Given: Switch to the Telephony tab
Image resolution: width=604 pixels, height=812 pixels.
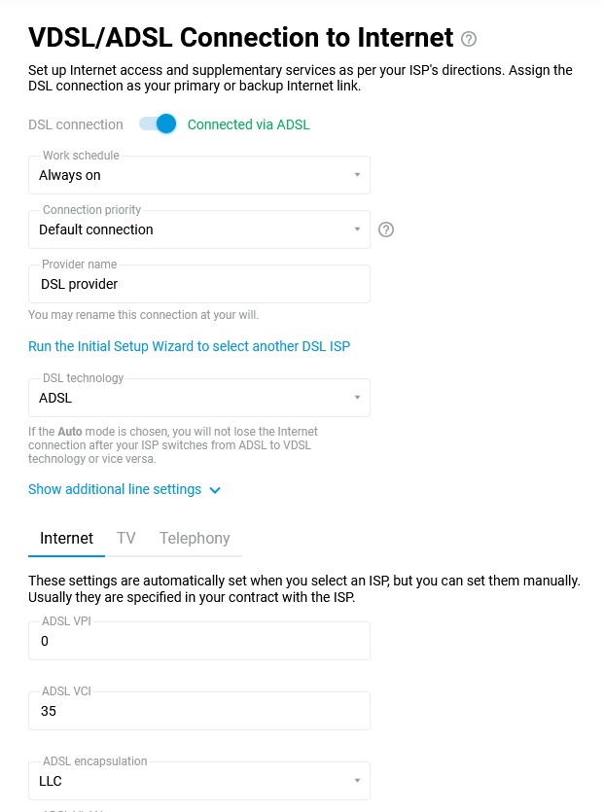Looking at the screenshot, I should 195,538.
